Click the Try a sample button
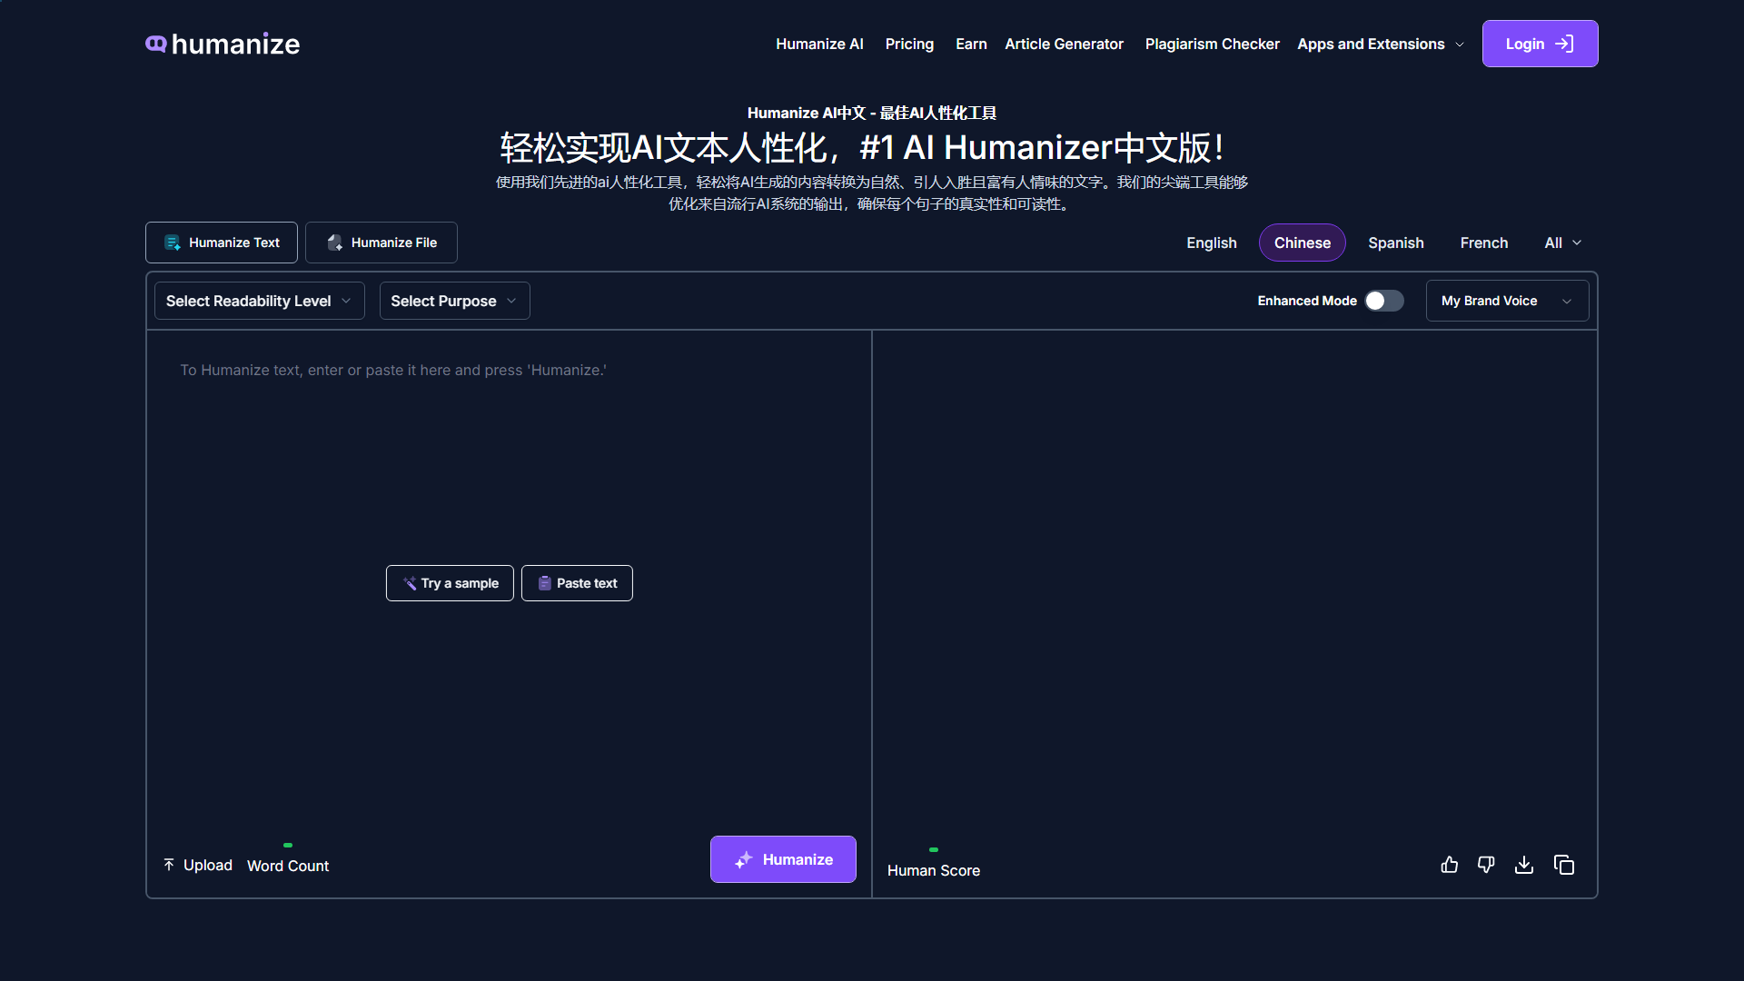This screenshot has height=981, width=1744. point(450,583)
